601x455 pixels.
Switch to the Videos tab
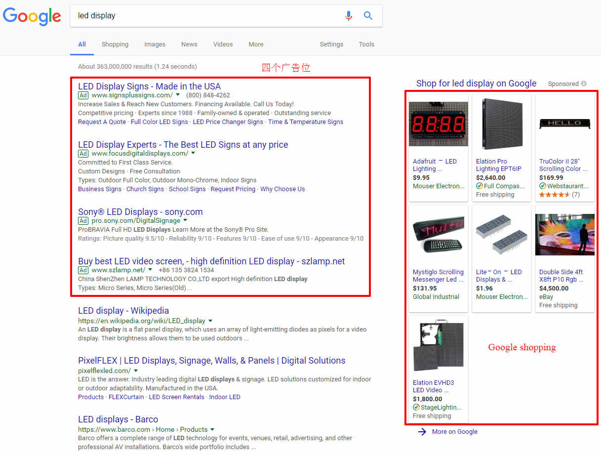tap(223, 44)
